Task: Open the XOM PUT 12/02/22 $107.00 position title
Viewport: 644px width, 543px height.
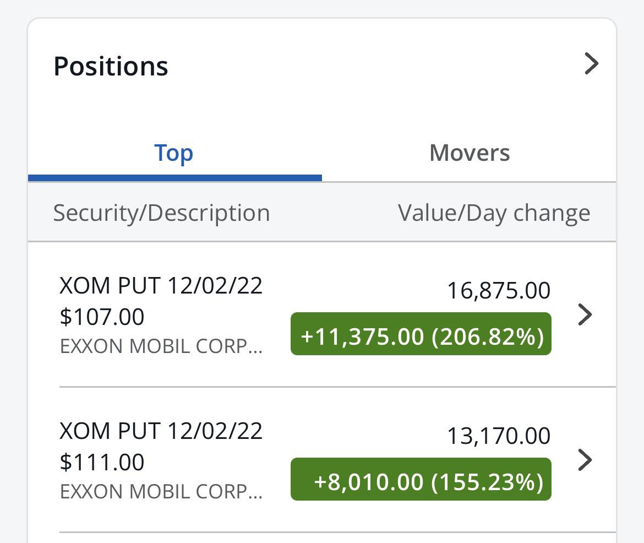Action: (x=161, y=286)
